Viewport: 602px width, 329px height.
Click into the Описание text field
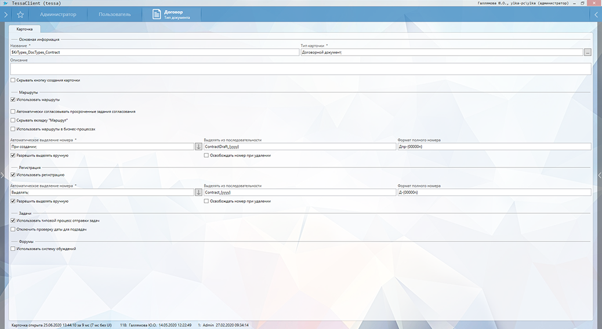(300, 69)
